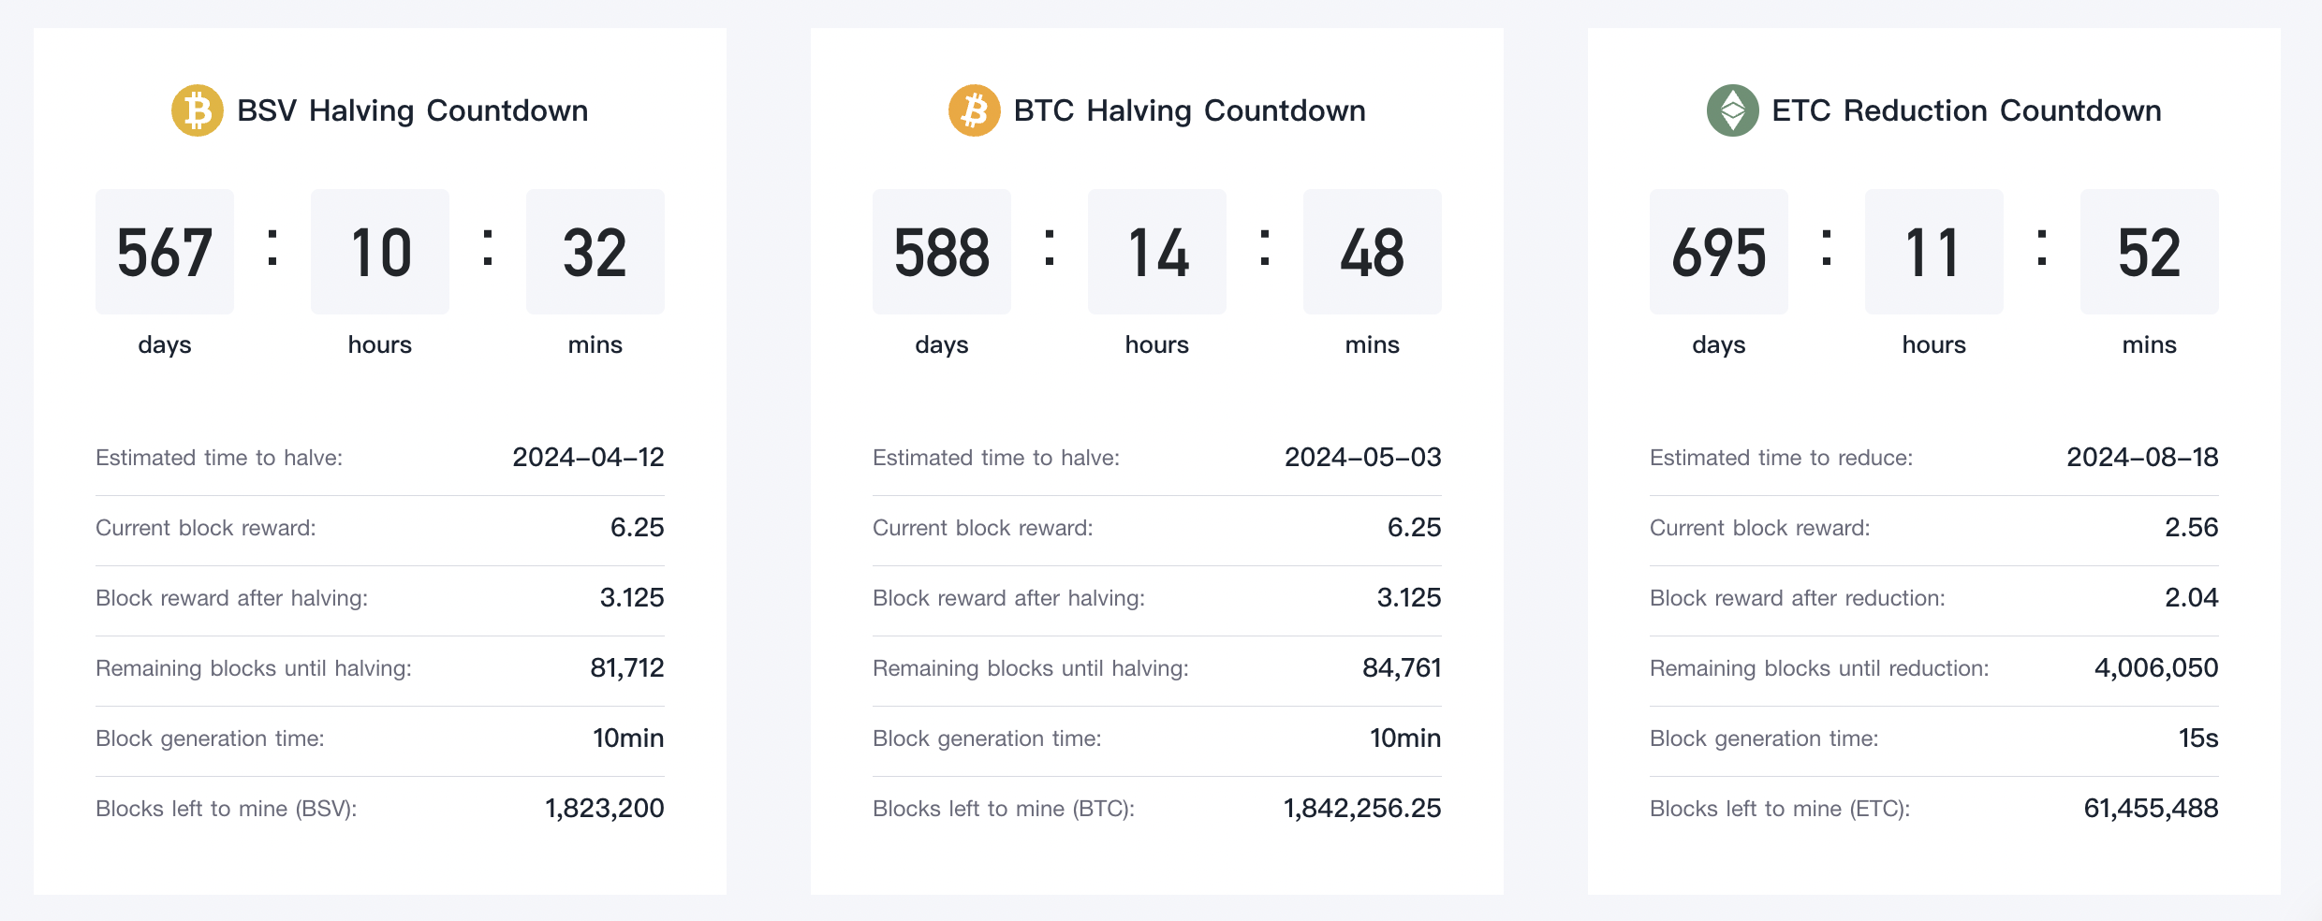Click the BTC minutes box showing 48
Image resolution: width=2322 pixels, height=921 pixels.
point(1373,252)
